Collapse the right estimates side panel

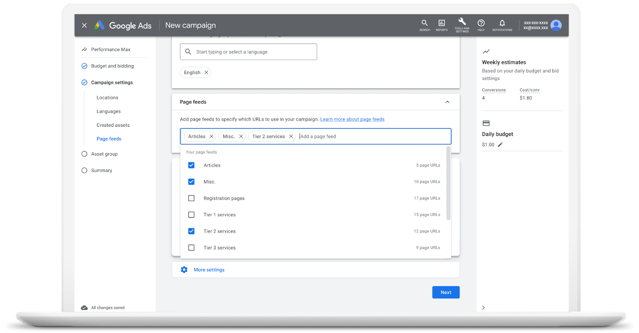point(483,307)
